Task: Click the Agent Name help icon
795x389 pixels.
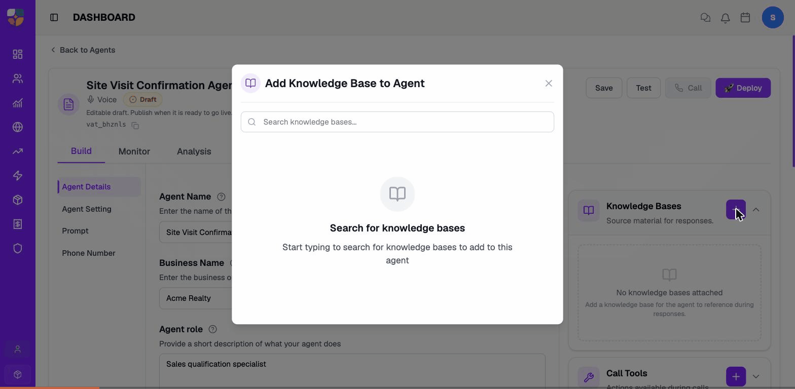Action: [x=221, y=197]
